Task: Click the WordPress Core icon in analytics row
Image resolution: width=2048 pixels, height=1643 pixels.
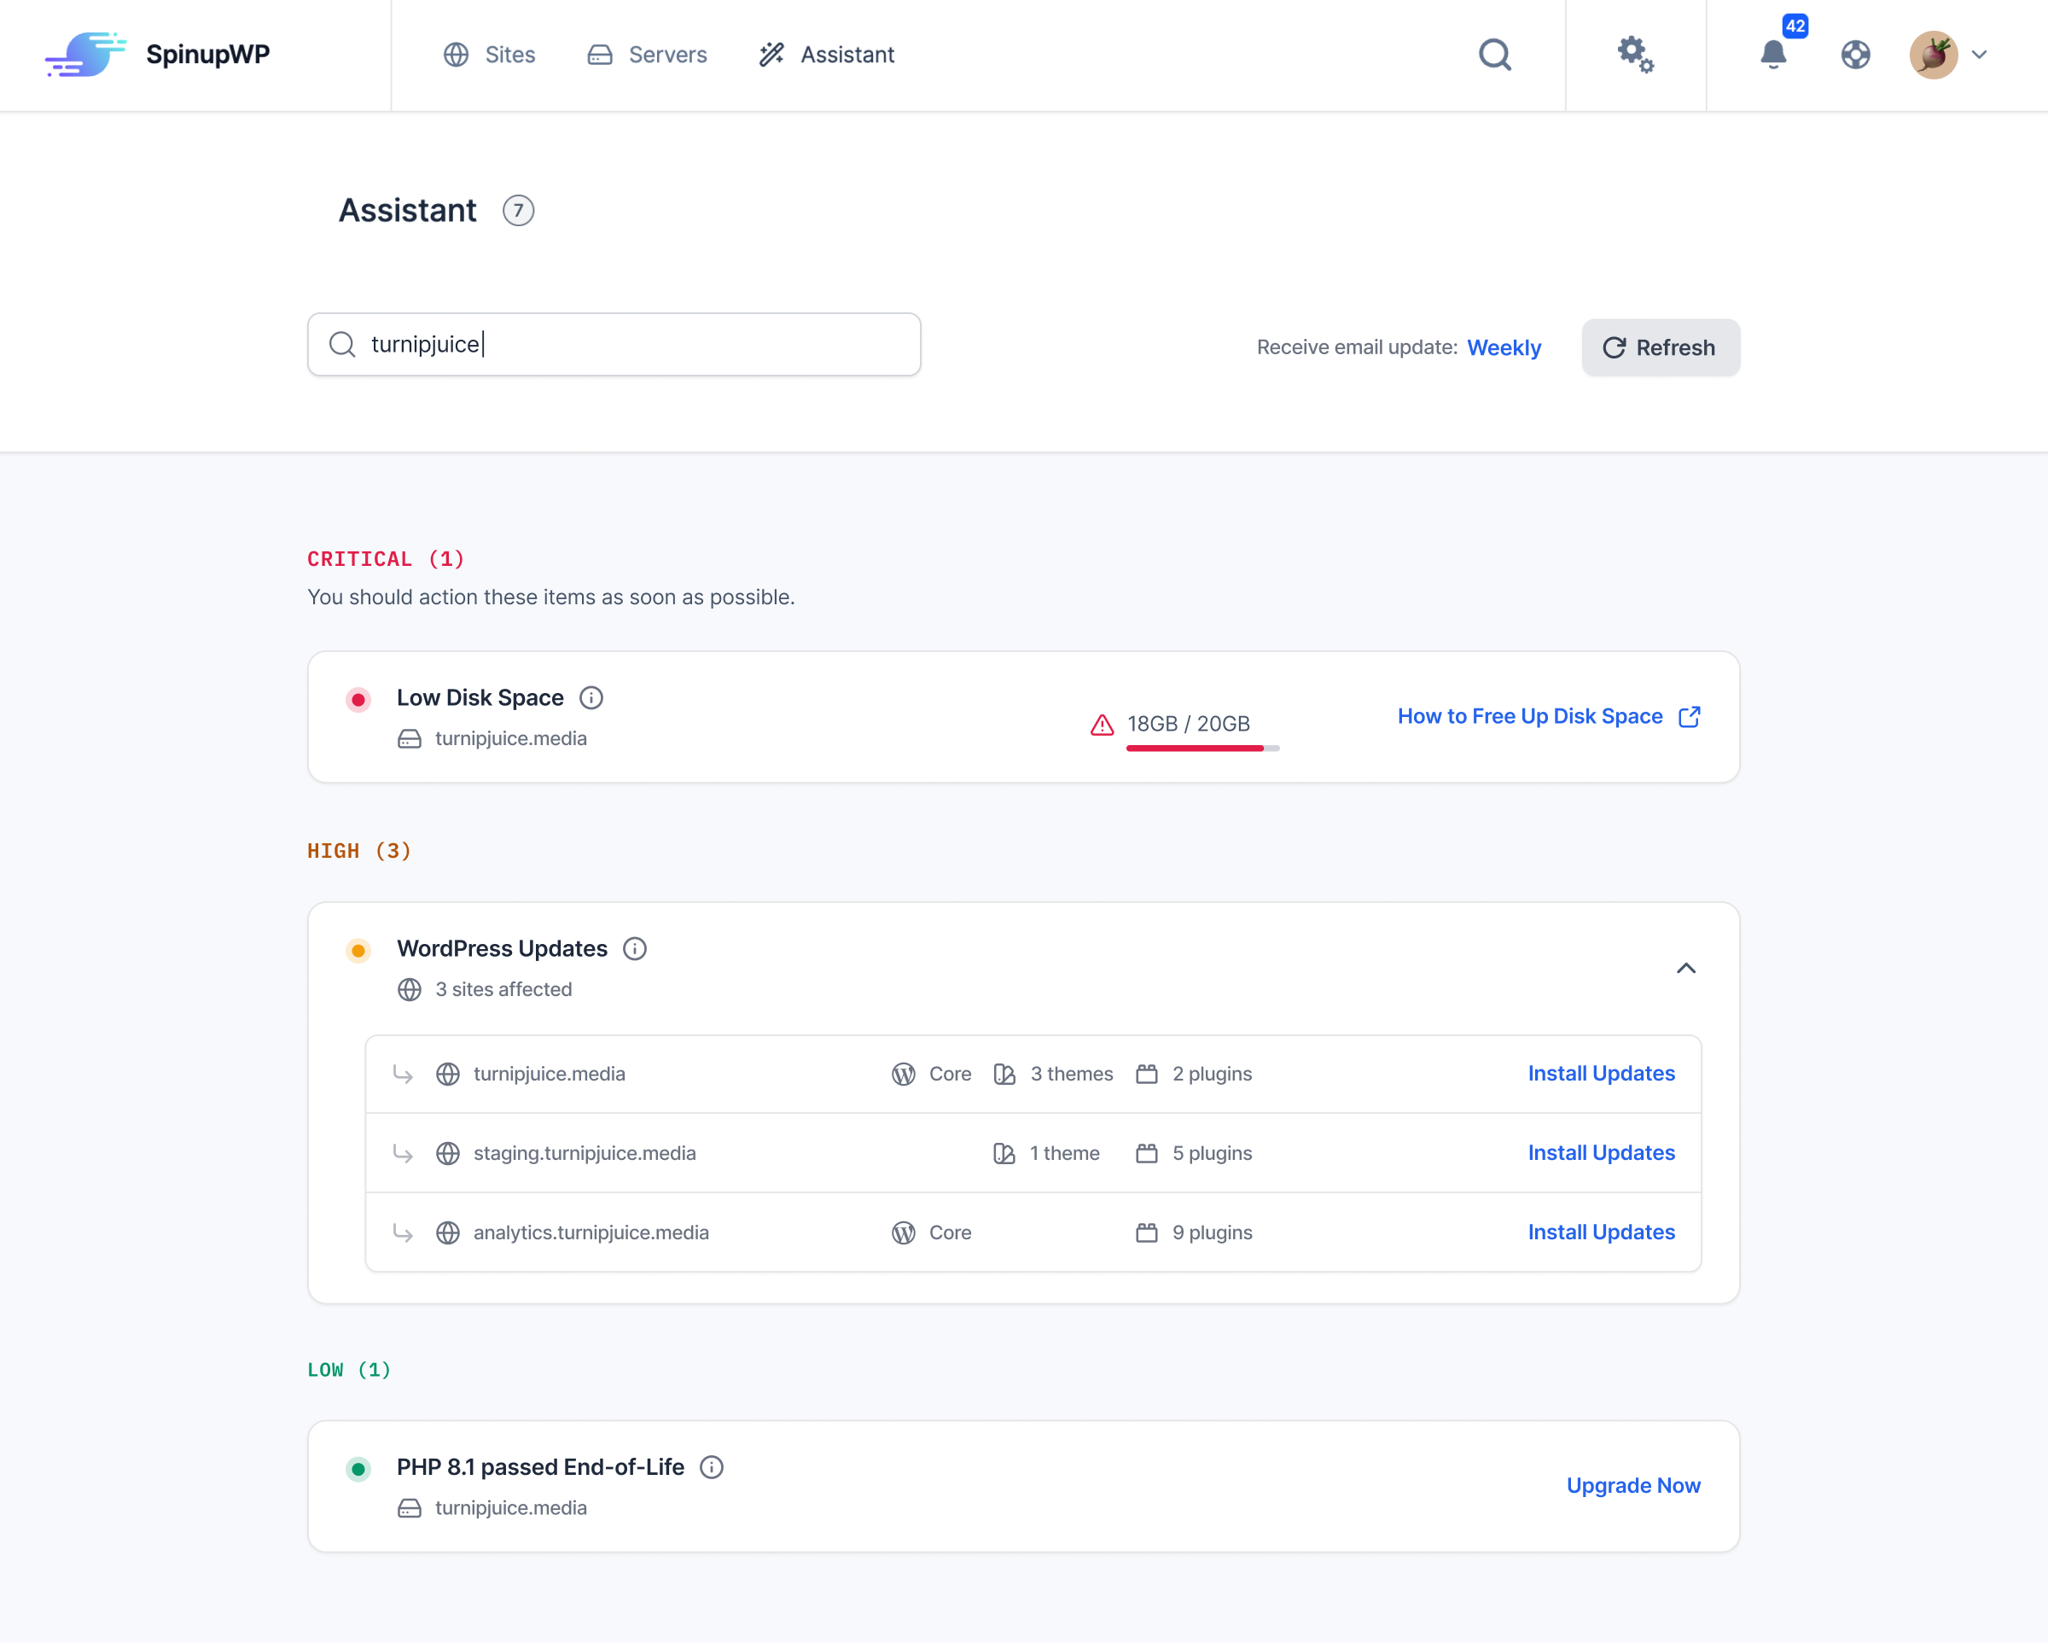Action: [904, 1233]
